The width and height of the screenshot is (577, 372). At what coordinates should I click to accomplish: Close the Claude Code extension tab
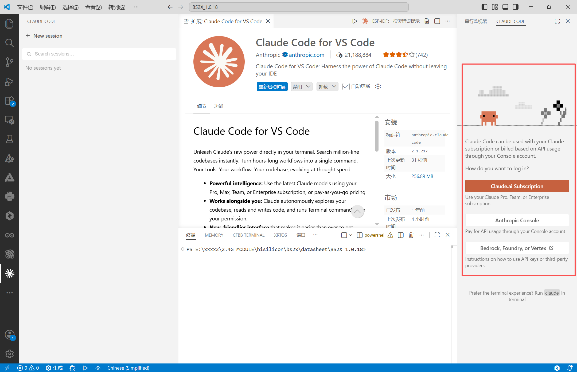pyautogui.click(x=268, y=21)
